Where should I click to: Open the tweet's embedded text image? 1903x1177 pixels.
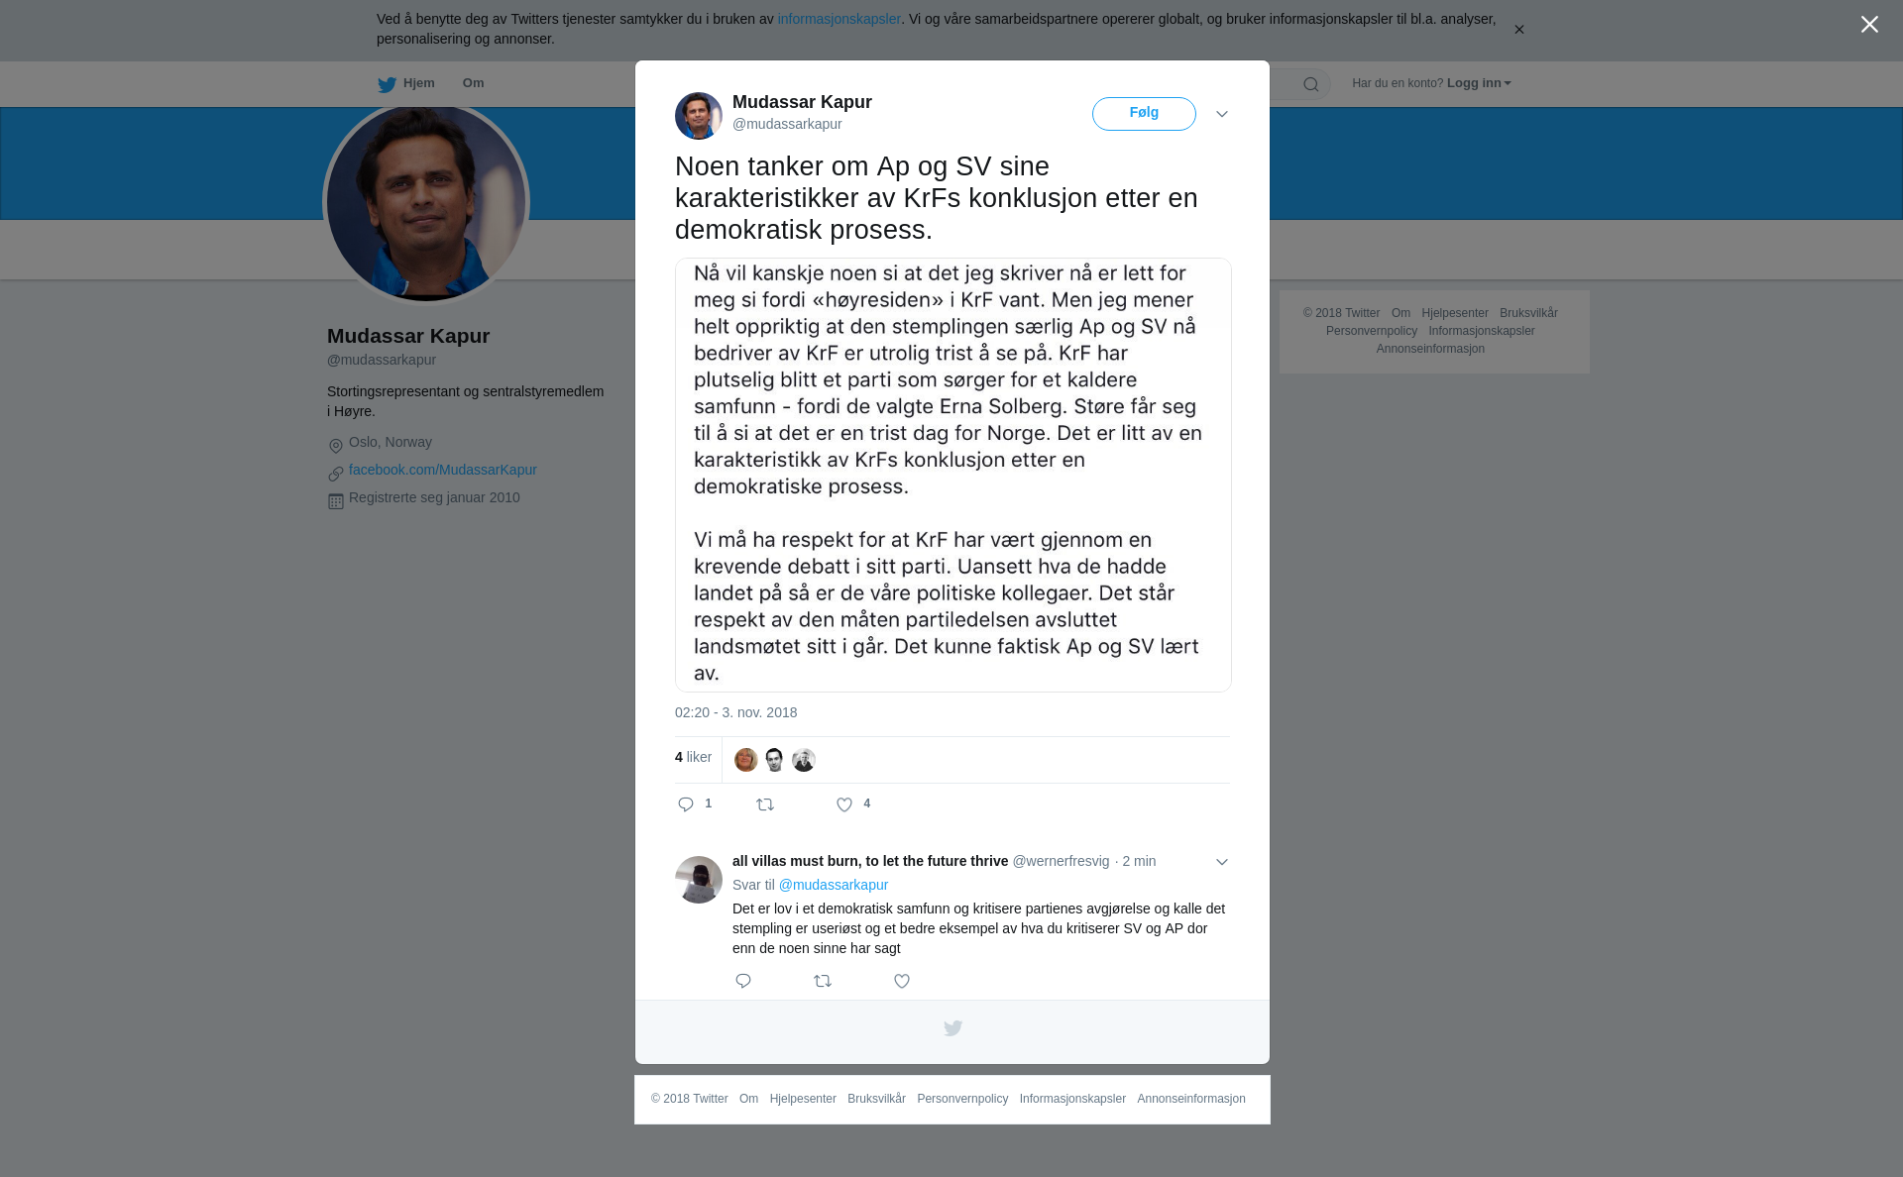pyautogui.click(x=953, y=475)
